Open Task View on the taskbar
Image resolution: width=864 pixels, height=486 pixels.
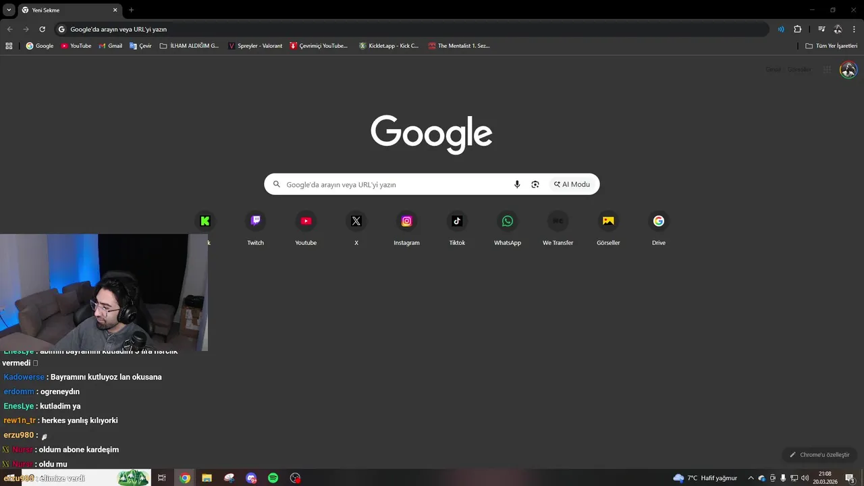(x=162, y=478)
